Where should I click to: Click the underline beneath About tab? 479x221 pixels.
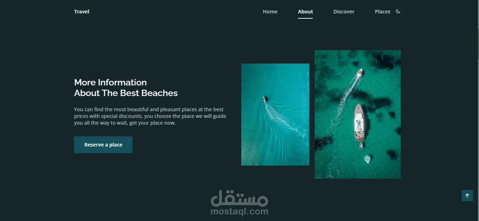pos(305,18)
